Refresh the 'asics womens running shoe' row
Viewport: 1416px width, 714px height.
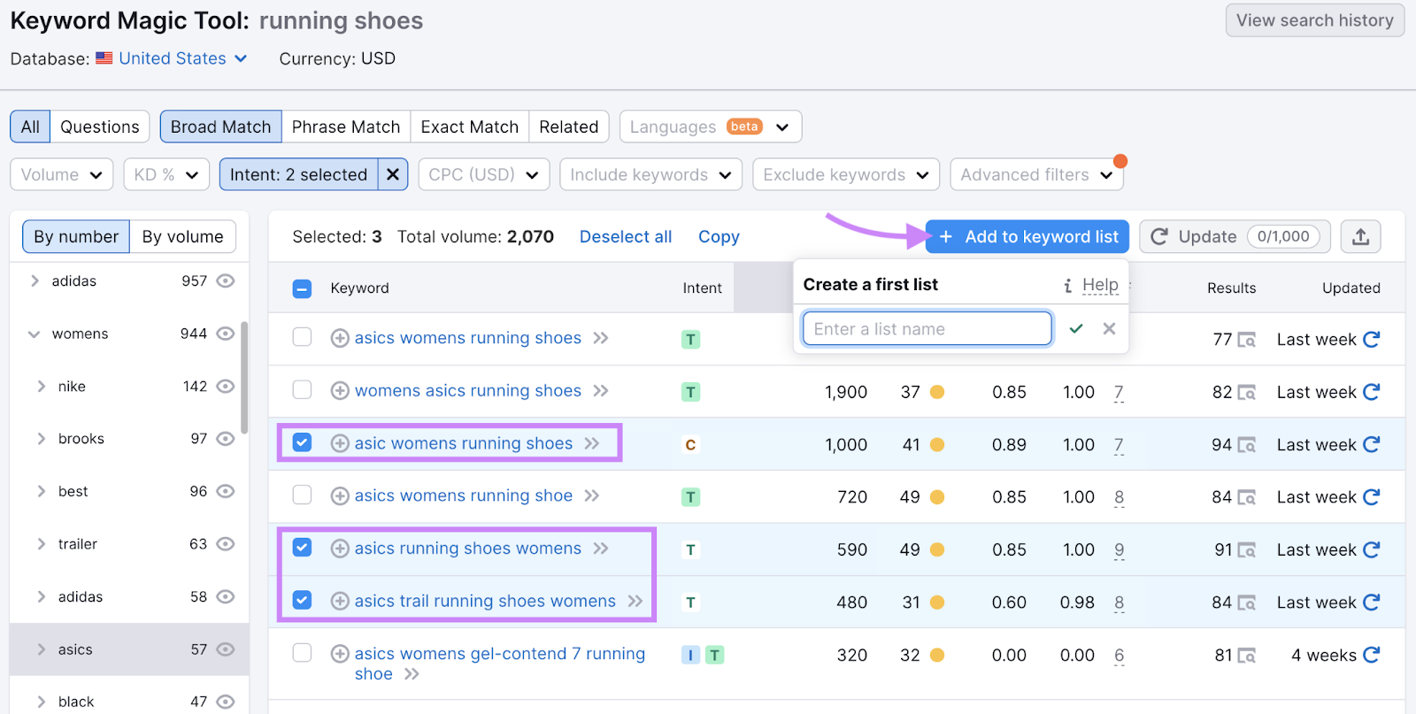point(1372,497)
